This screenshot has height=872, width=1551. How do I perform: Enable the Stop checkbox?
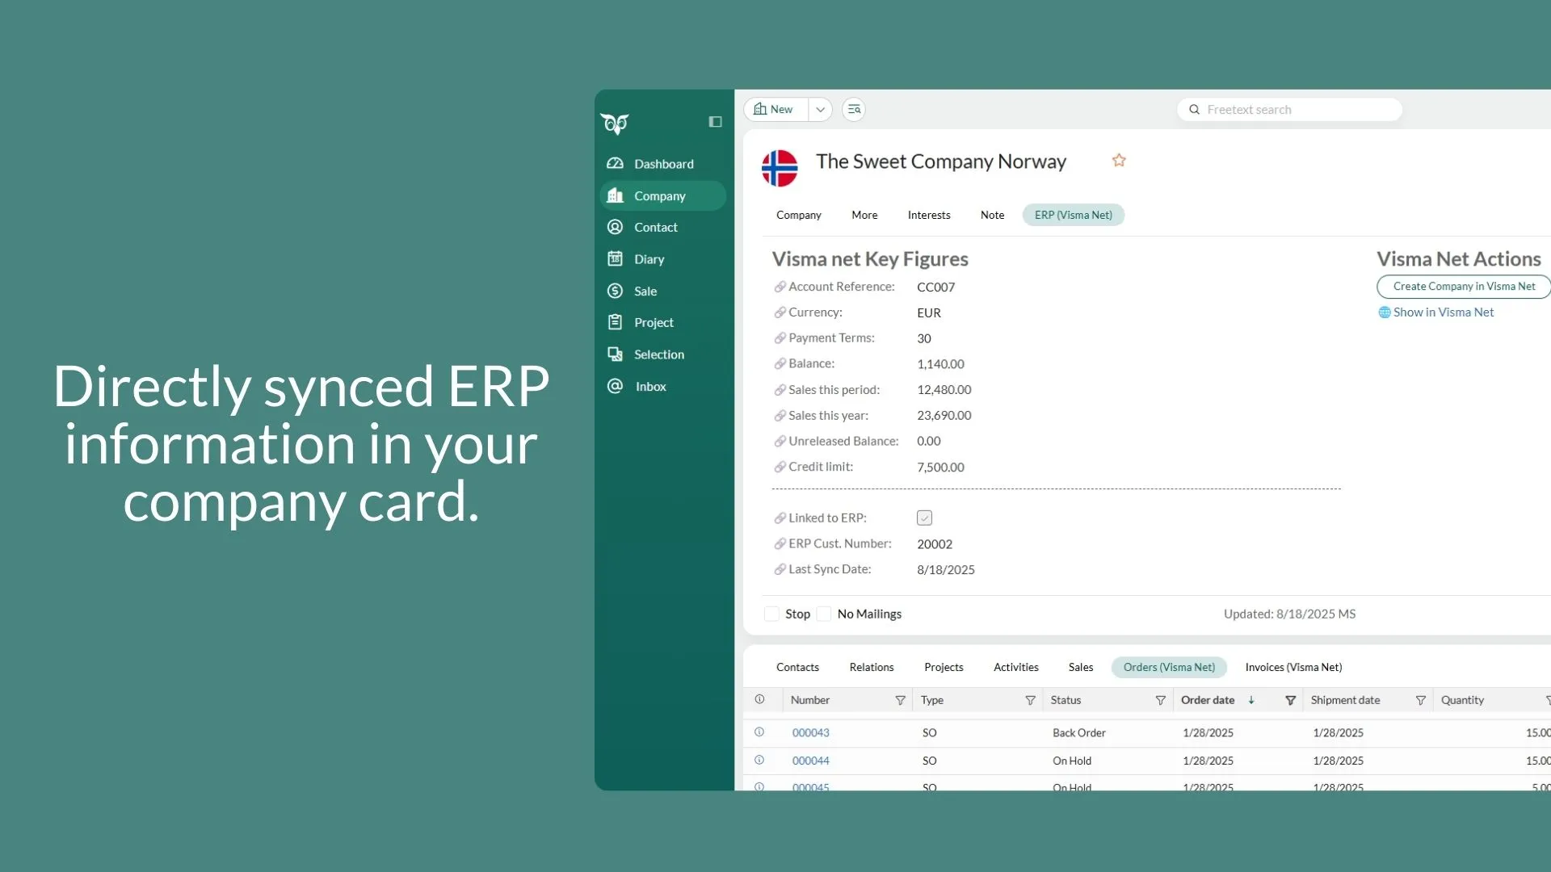pyautogui.click(x=772, y=614)
